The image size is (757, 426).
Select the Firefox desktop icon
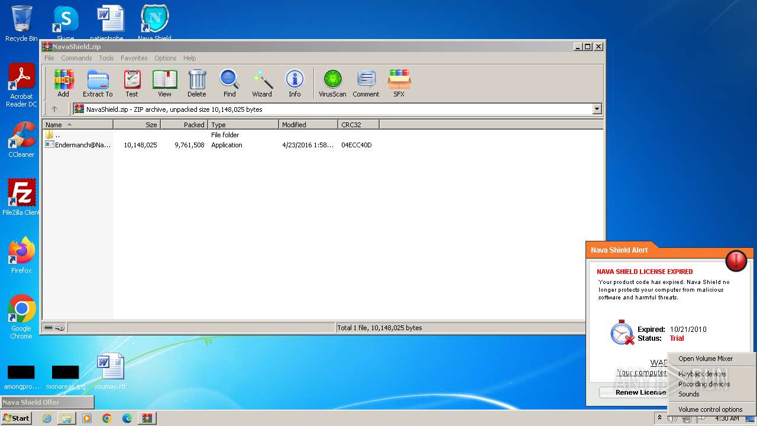click(x=21, y=256)
